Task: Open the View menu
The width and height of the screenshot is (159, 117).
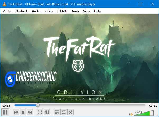Action: tap(86, 11)
